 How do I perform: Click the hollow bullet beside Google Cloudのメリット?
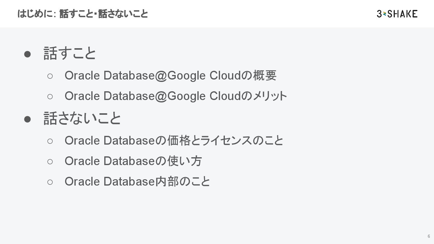tap(50, 96)
